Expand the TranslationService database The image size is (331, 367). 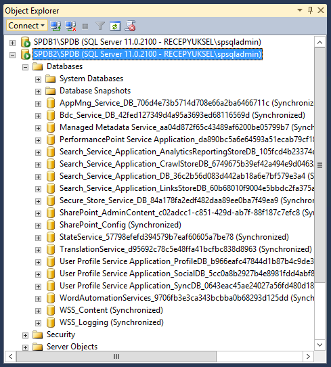coord(38,250)
